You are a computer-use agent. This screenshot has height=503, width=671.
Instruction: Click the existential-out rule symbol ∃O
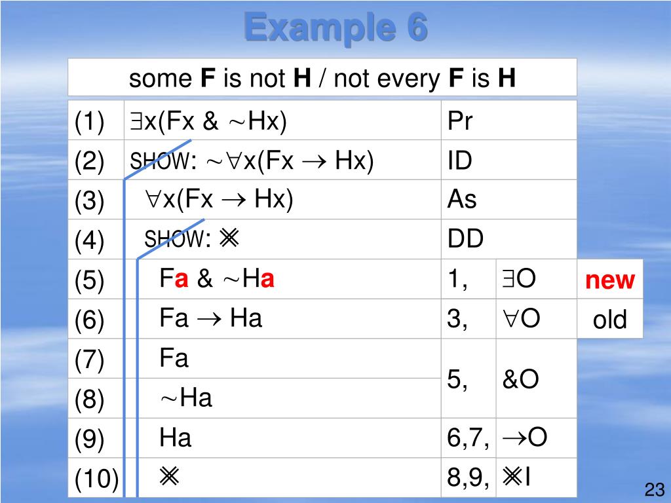(x=519, y=279)
